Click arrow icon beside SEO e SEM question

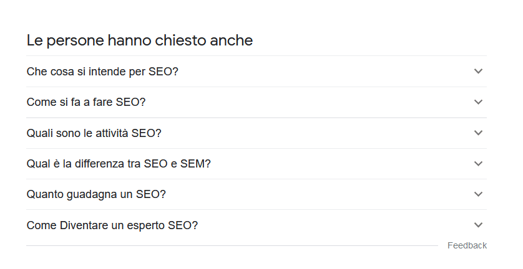click(478, 164)
